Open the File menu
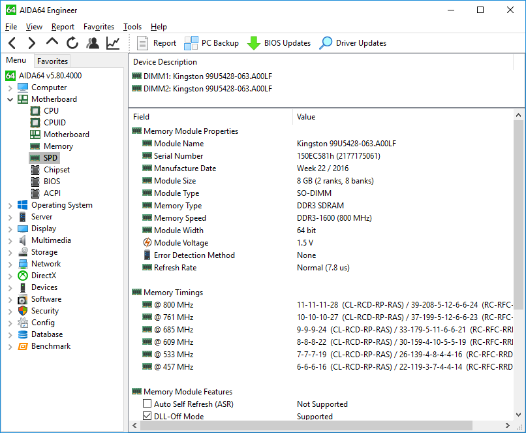The image size is (526, 433). 11,27
